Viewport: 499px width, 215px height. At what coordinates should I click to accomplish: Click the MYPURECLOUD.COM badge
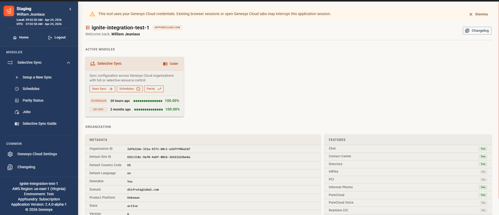(167, 28)
